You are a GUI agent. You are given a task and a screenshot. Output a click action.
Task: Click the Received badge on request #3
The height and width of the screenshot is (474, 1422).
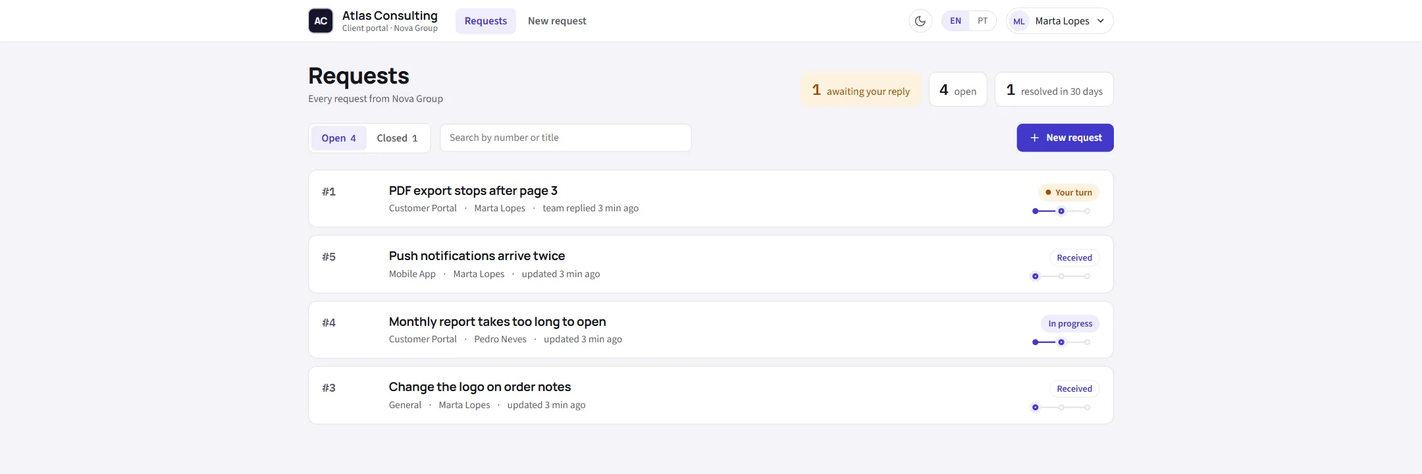(1074, 388)
